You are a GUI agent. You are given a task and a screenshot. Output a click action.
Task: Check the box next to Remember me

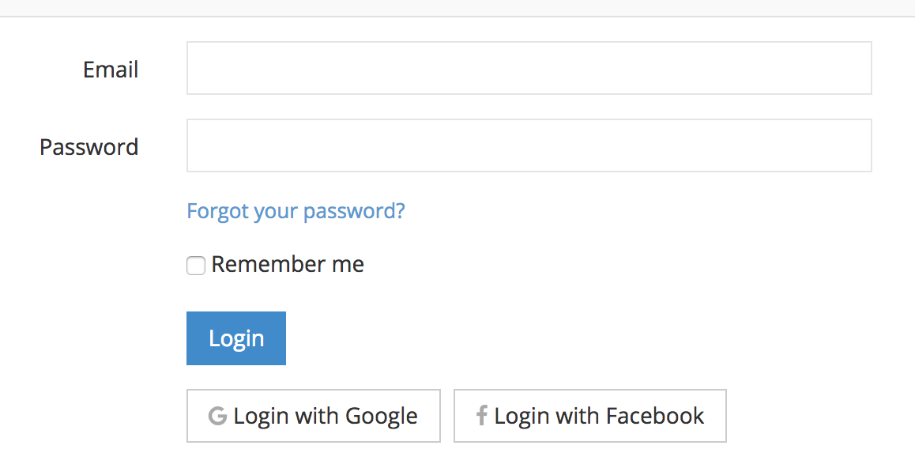coord(195,266)
